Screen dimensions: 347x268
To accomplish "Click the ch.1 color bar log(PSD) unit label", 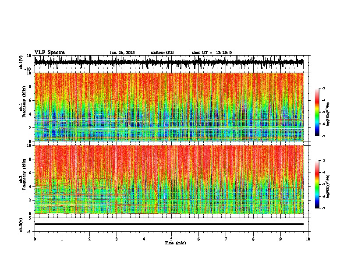I will [328, 114].
